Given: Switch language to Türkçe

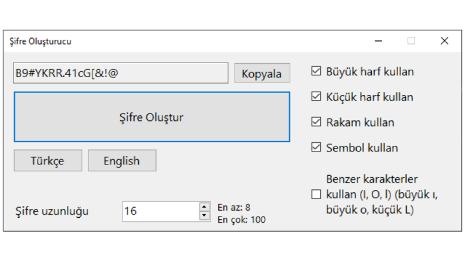Looking at the screenshot, I should 47,161.
